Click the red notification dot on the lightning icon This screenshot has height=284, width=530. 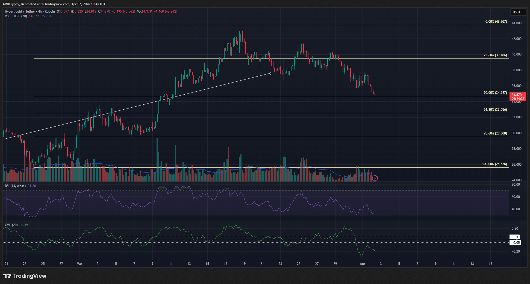point(377,176)
